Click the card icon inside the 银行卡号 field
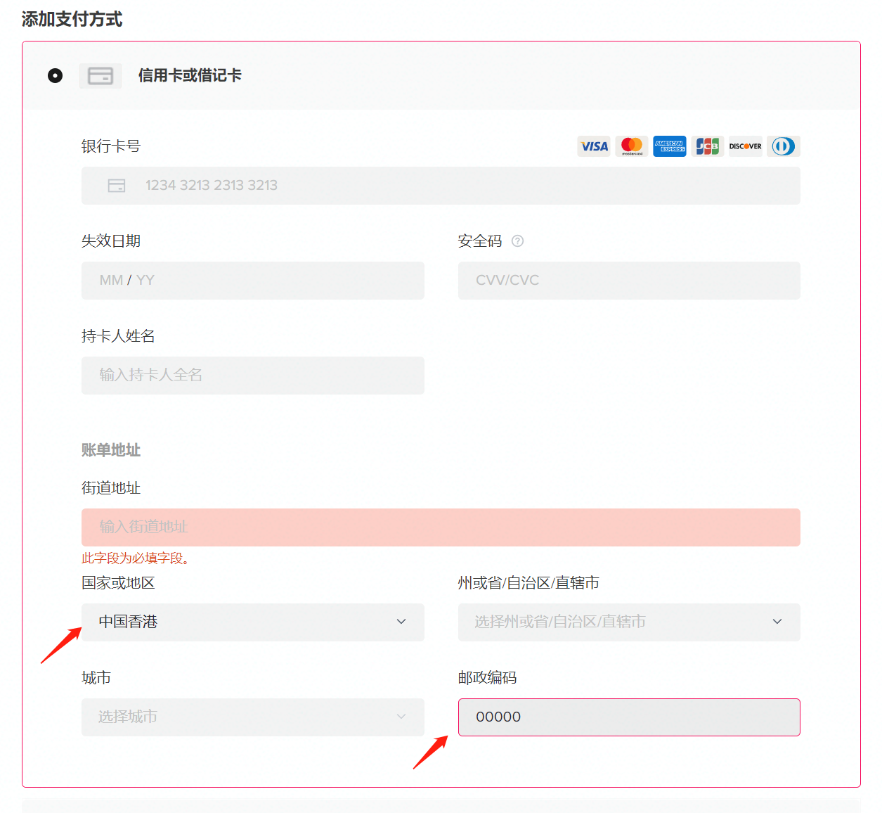The width and height of the screenshot is (882, 813). (x=117, y=185)
